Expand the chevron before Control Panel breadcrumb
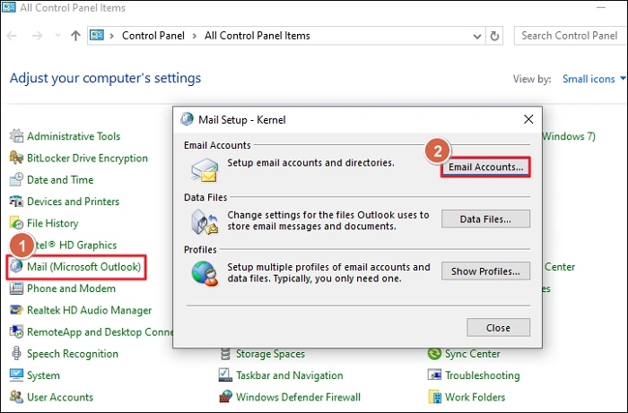628x413 pixels. (x=112, y=36)
